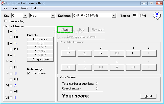Image resolution: width=164 pixels, height=104 pixels.
Task: Check the F# note choice
Action: point(11,67)
